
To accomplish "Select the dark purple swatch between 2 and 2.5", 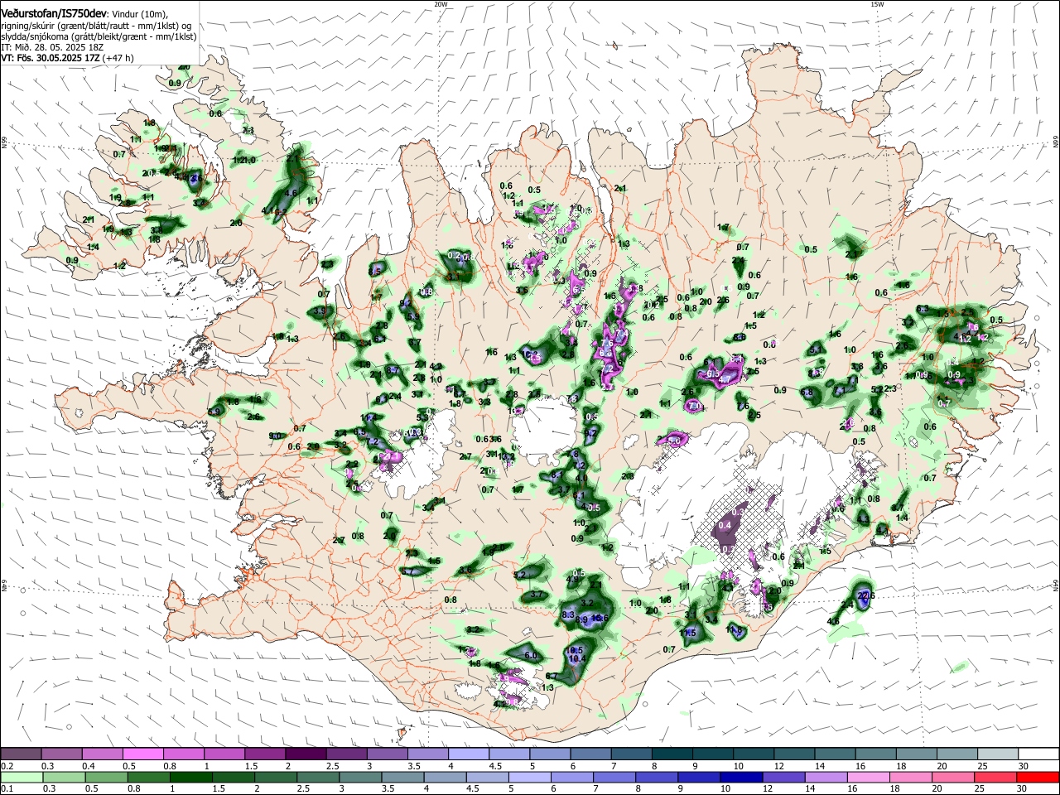I will click(x=306, y=754).
